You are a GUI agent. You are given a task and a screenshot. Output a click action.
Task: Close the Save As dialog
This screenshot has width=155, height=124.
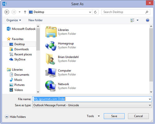point(150,3)
